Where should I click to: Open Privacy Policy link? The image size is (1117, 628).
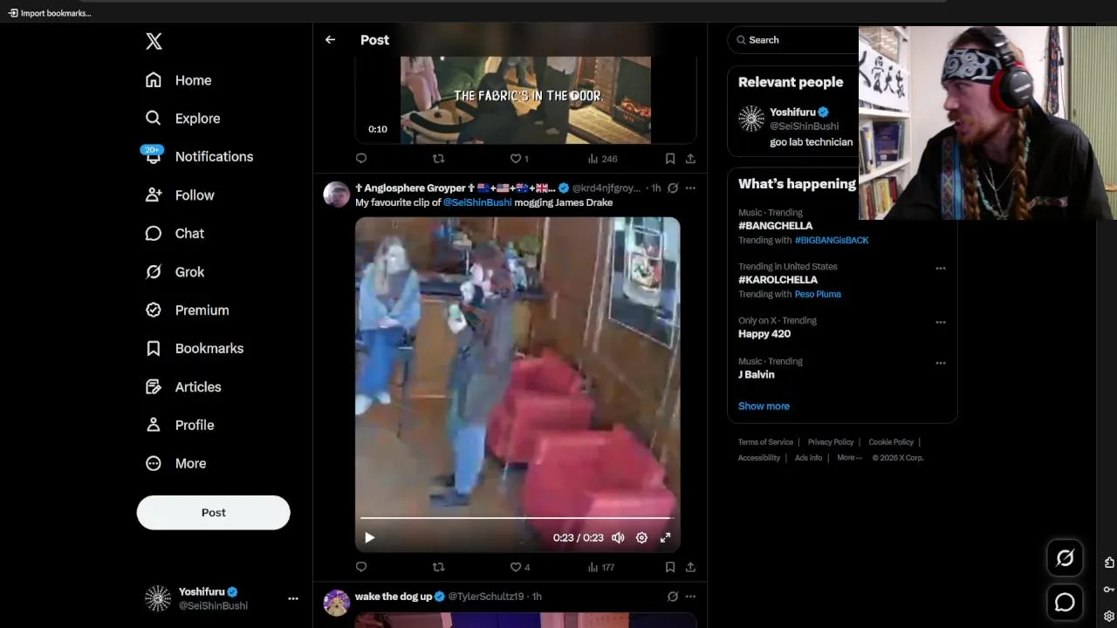tap(831, 442)
